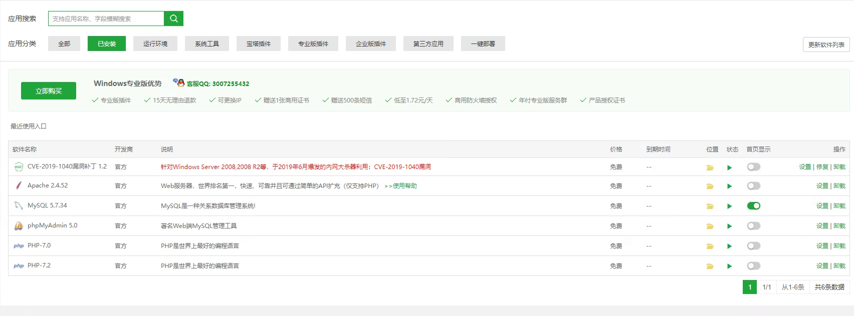Image resolution: width=854 pixels, height=316 pixels.
Task: Enable homepage display for PHP-7.2
Action: 753,265
